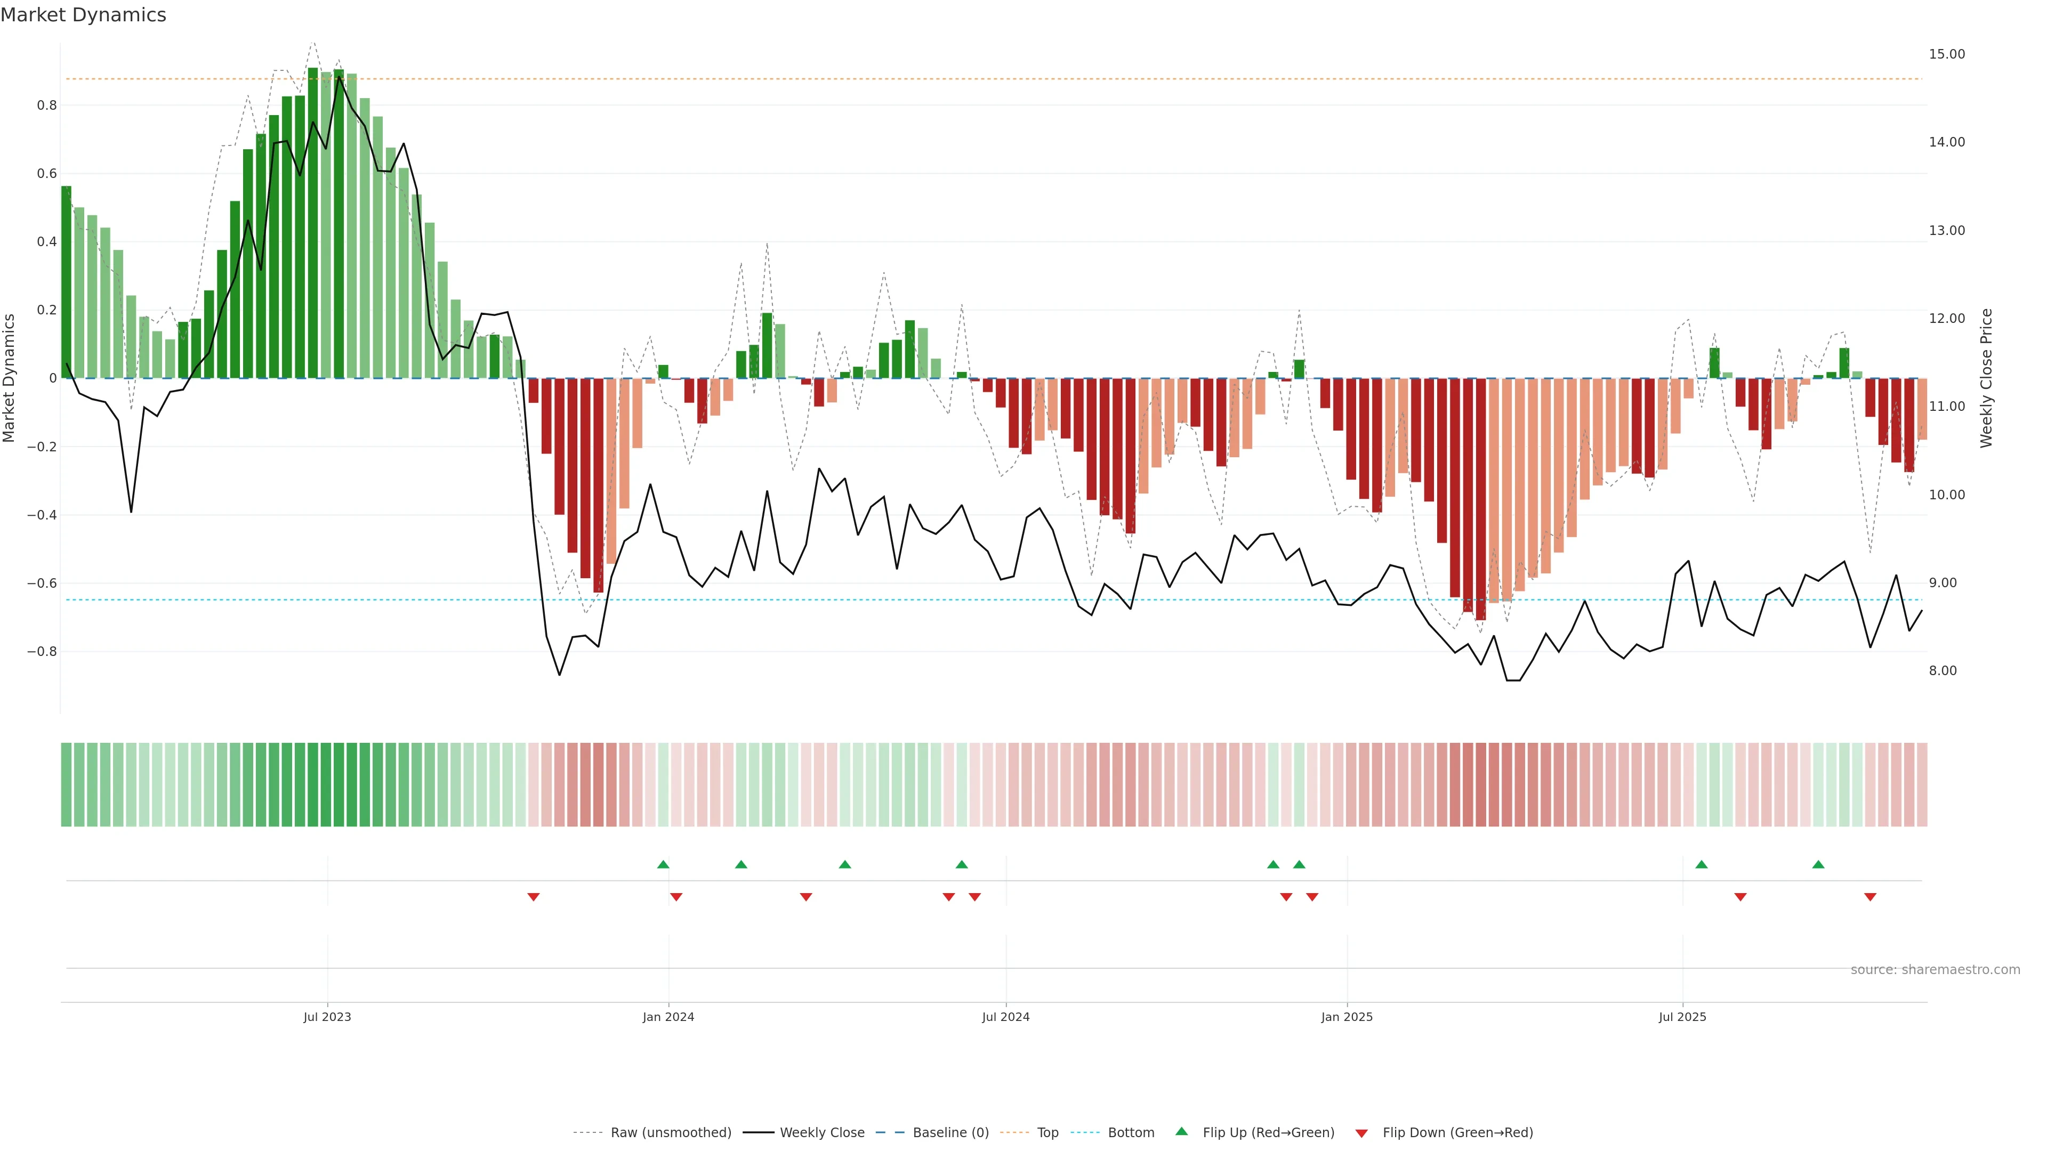Click the first red flip-down triangle marker

coord(533,897)
